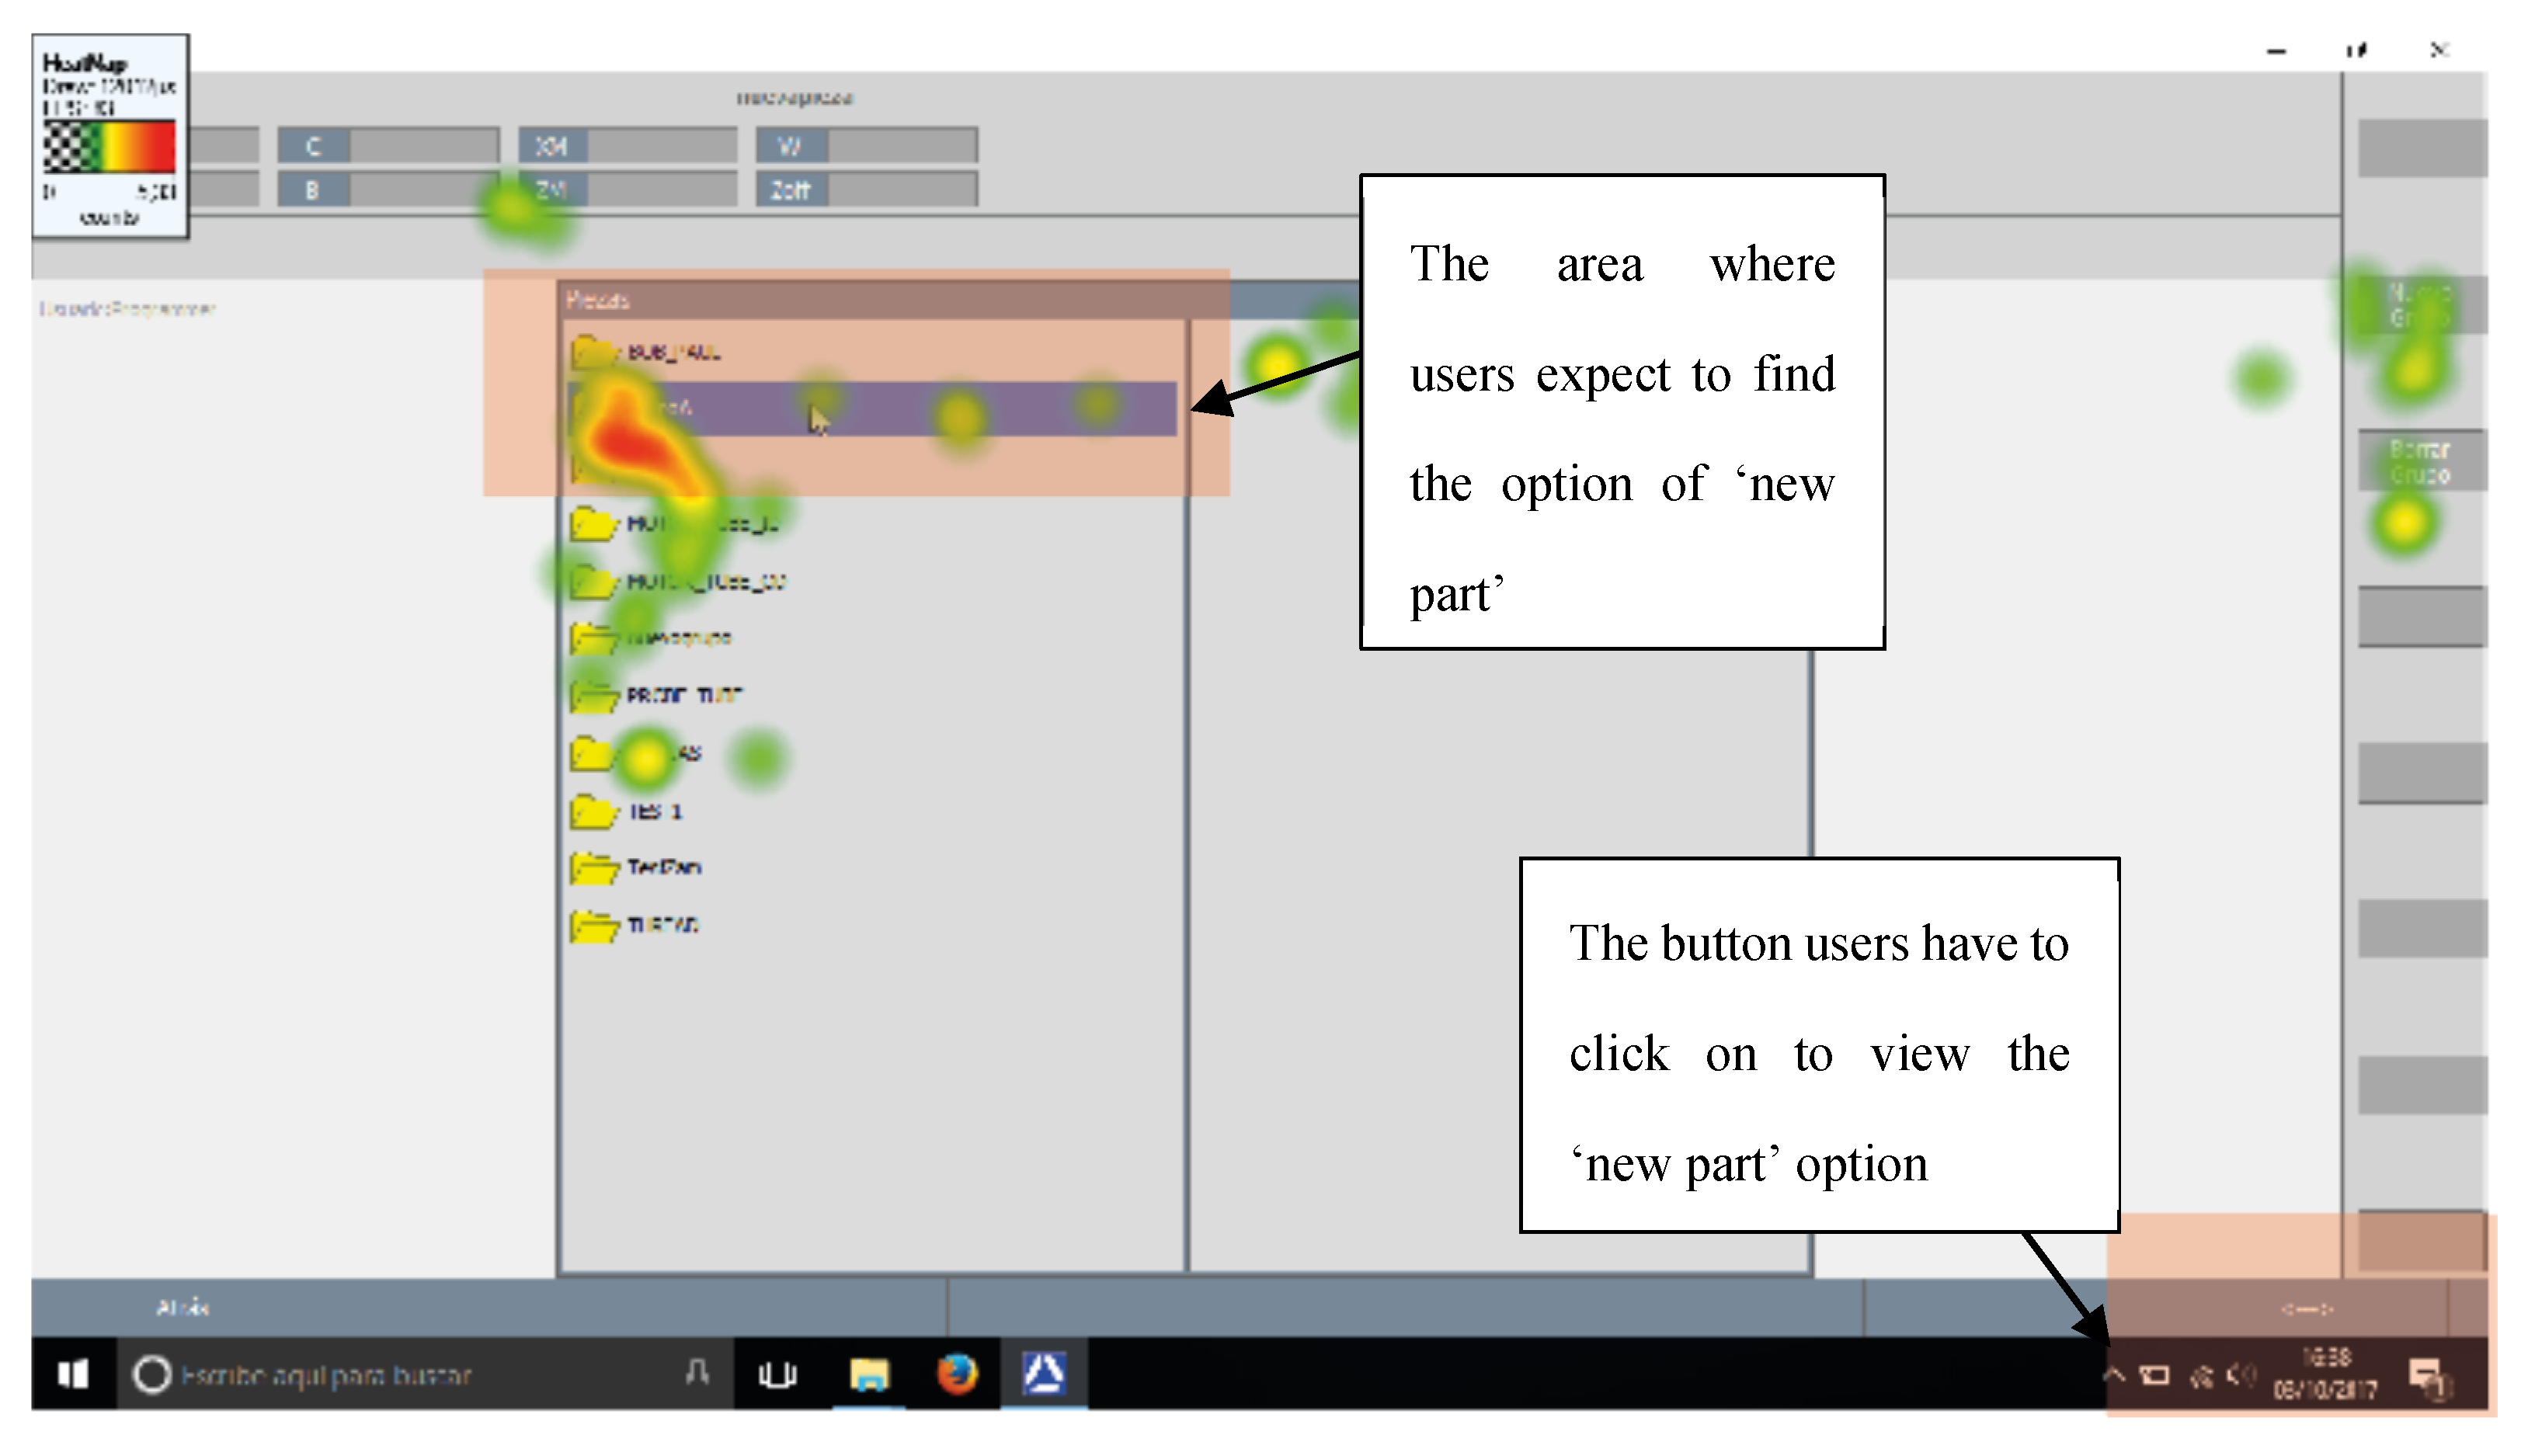Click the Atrás button in bottom bar

pyautogui.click(x=183, y=1307)
